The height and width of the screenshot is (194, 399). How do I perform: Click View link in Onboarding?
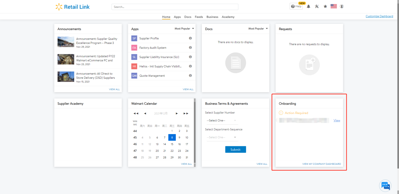click(337, 120)
